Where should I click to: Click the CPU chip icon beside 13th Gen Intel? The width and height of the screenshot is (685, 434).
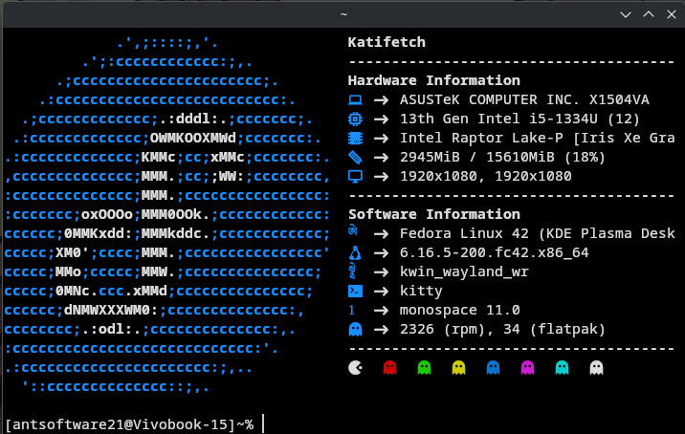point(355,119)
